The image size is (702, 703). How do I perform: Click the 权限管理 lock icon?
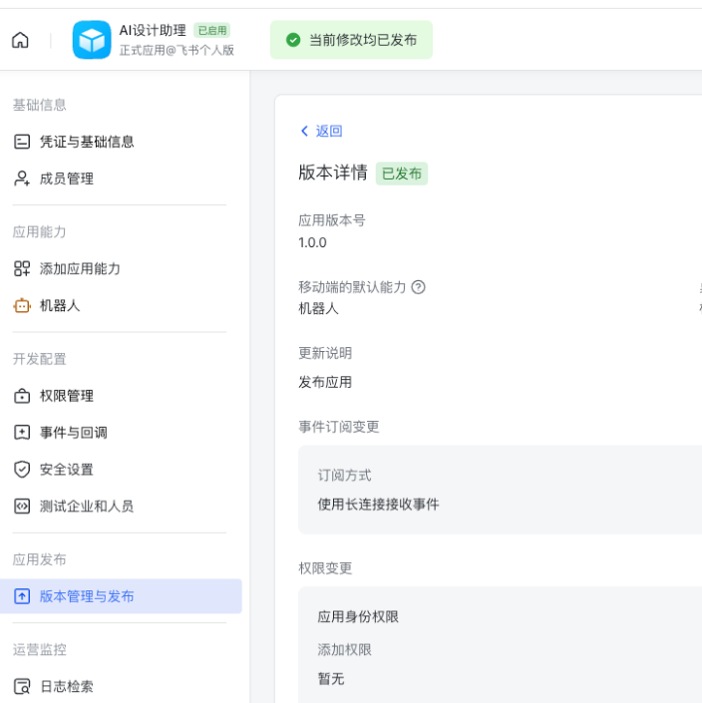[22, 396]
